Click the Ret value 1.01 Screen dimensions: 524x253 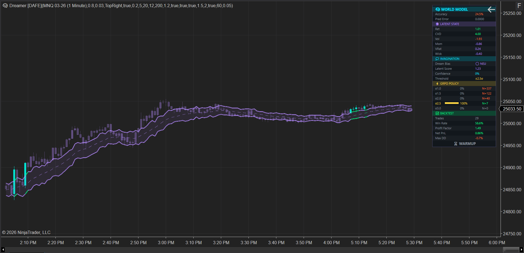click(x=478, y=29)
